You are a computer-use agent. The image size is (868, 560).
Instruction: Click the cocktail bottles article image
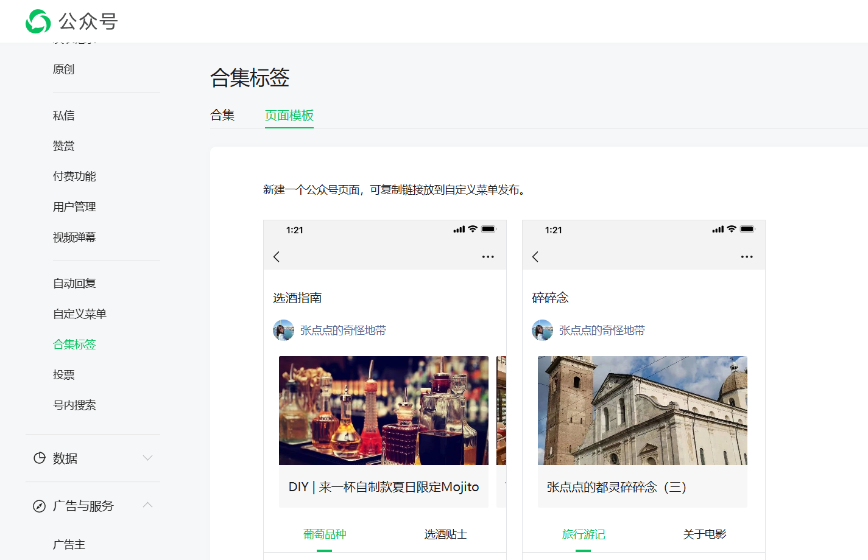click(384, 411)
